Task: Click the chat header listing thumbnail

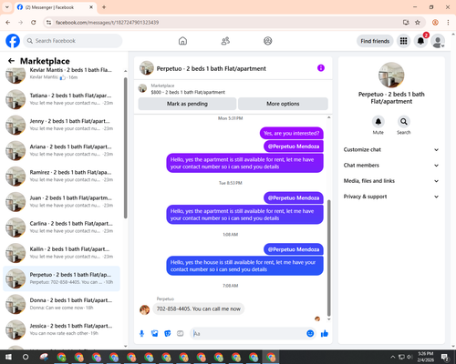Action: [147, 68]
